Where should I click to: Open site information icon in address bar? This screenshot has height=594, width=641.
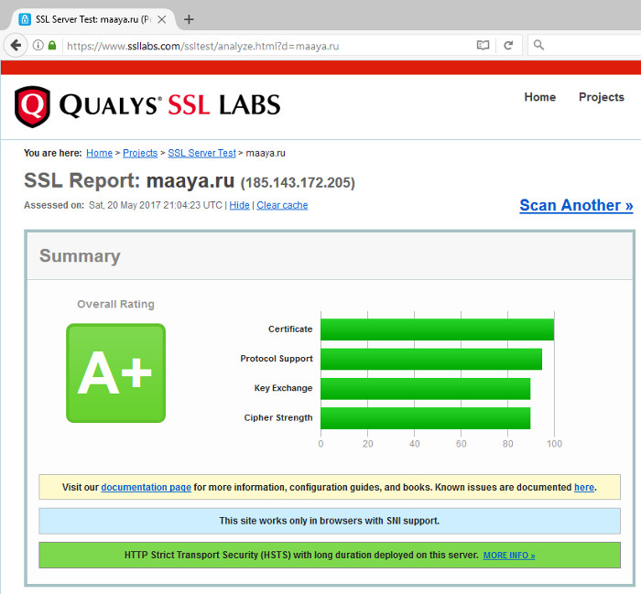click(38, 46)
